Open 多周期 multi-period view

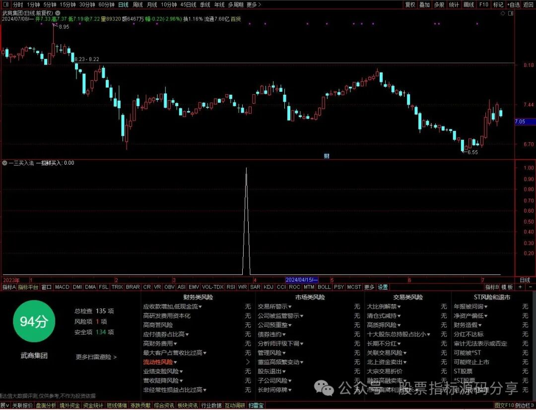[x=236, y=4]
